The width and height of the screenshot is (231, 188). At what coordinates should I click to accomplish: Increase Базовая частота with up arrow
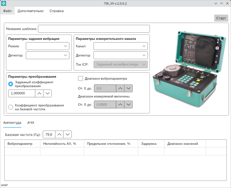(59, 134)
